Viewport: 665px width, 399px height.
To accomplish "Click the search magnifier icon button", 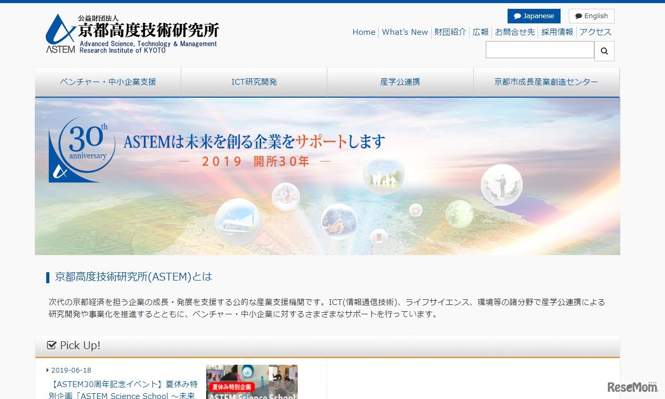I will coord(604,51).
